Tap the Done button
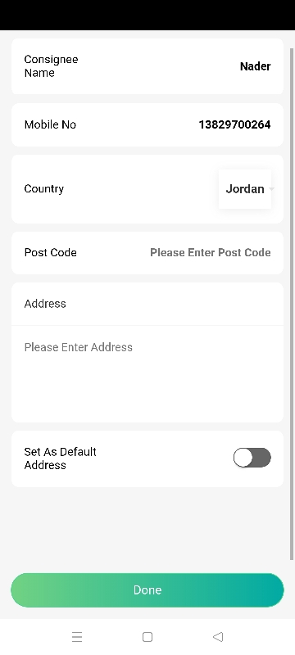Screen dimensions: 295x655 click(147, 589)
